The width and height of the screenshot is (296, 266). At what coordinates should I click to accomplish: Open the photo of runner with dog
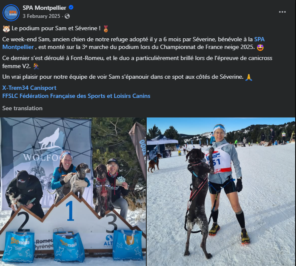pyautogui.click(x=221, y=192)
